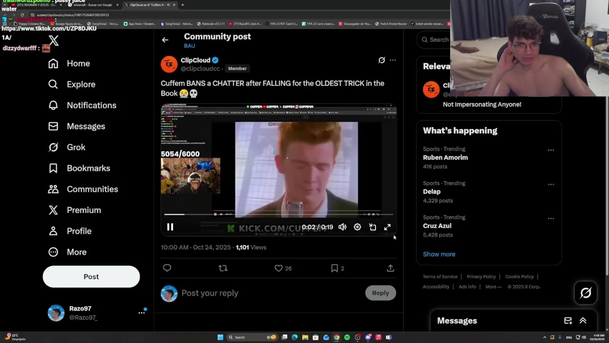Open video settings gear

click(357, 227)
